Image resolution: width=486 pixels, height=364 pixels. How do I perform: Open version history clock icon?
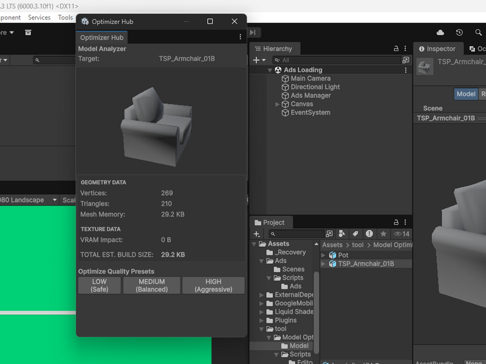(x=459, y=32)
